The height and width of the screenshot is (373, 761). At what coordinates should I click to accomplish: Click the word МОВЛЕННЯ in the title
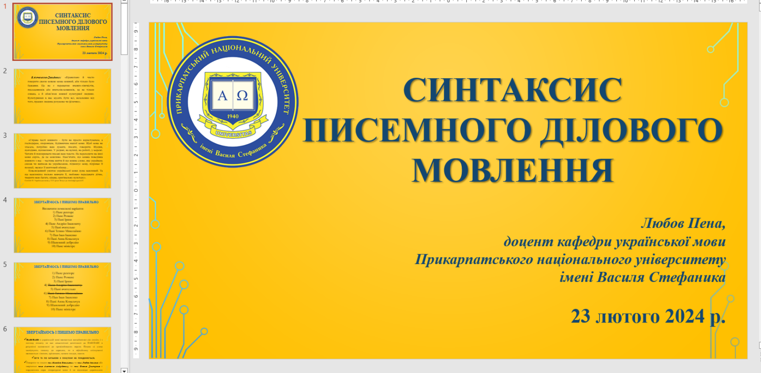(513, 170)
